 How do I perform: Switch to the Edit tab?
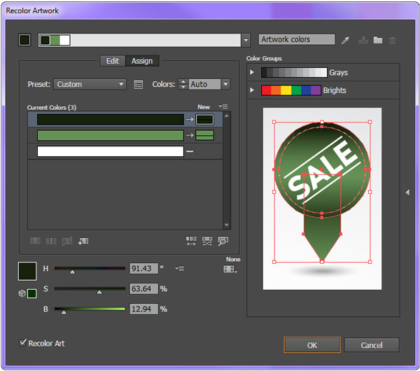point(112,61)
